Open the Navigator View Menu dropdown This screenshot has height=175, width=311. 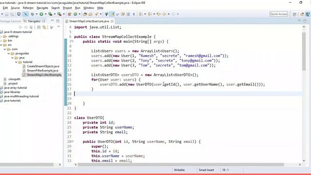pos(58,27)
